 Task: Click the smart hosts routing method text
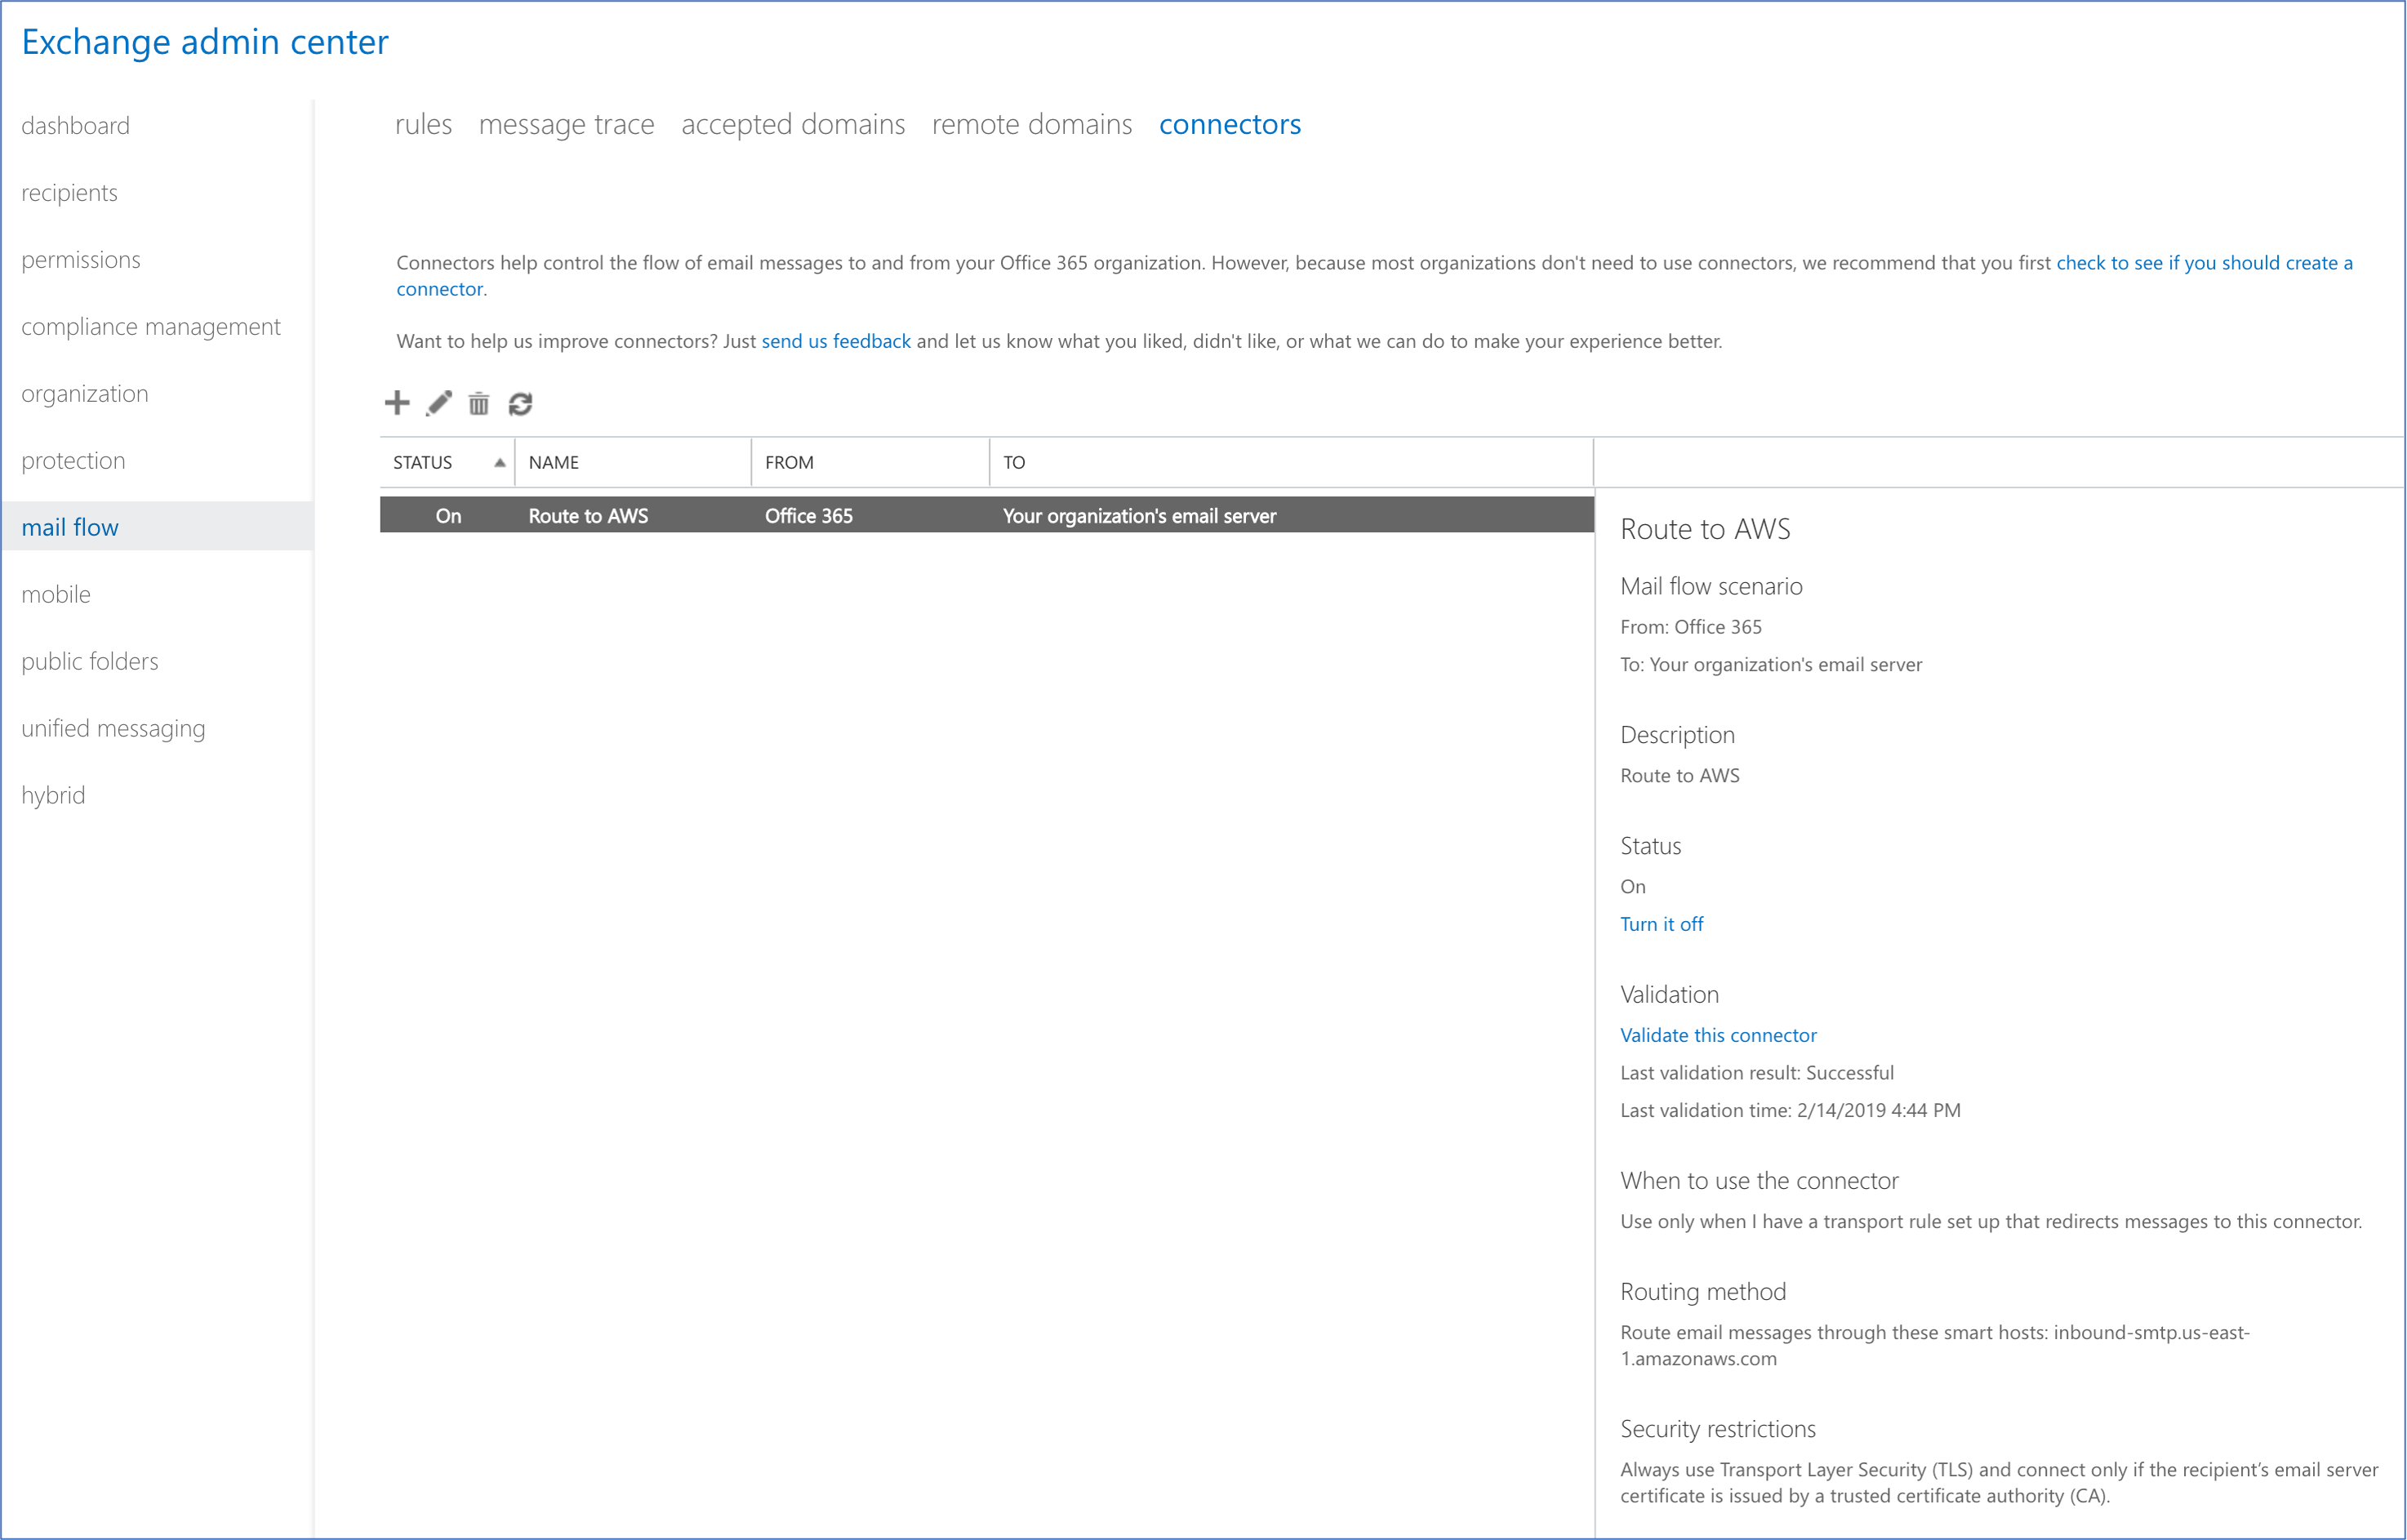click(x=1935, y=1345)
